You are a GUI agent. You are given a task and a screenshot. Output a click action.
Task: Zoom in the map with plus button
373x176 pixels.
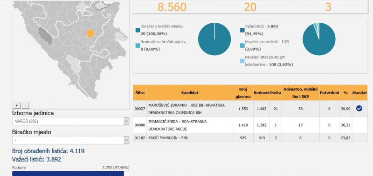(17, 105)
